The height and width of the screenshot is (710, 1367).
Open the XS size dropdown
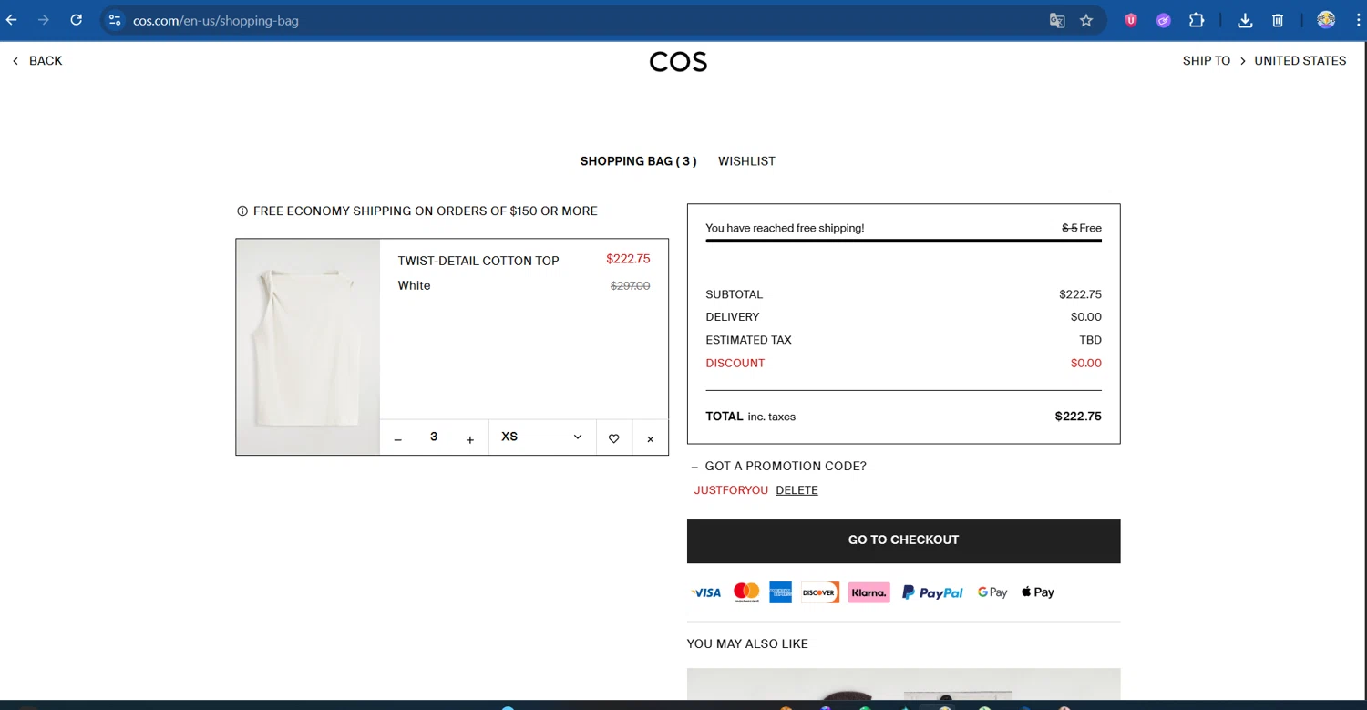[x=542, y=437]
